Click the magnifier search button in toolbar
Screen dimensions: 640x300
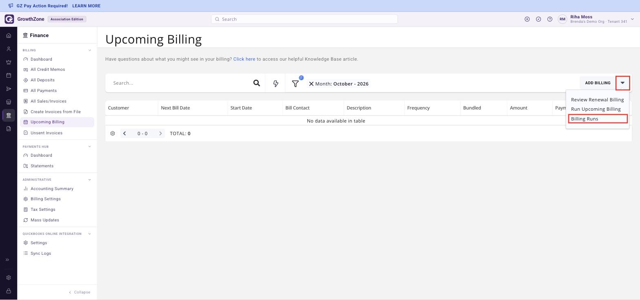[x=256, y=83]
